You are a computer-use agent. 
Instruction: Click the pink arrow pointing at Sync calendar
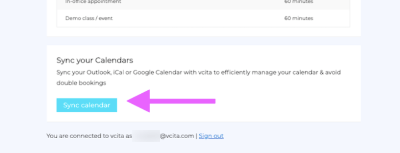(171, 101)
